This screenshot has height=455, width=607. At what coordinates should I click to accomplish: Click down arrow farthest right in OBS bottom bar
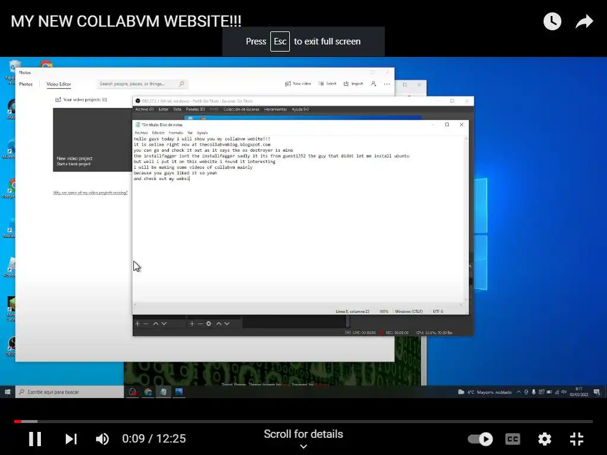(227, 323)
